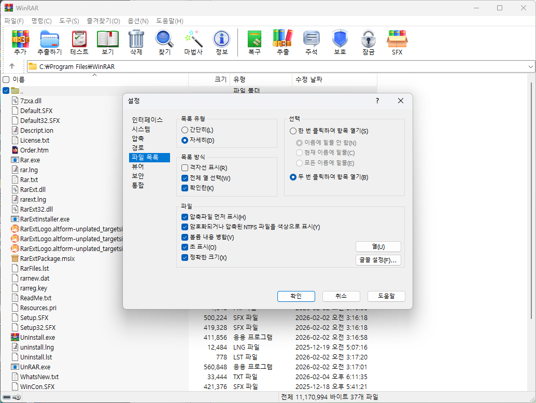Expand the address bar path dropdown arrow
The width and height of the screenshot is (536, 403).
530,67
